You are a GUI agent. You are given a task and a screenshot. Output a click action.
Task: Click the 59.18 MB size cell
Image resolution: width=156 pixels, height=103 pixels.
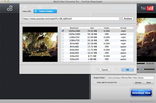click(92, 34)
